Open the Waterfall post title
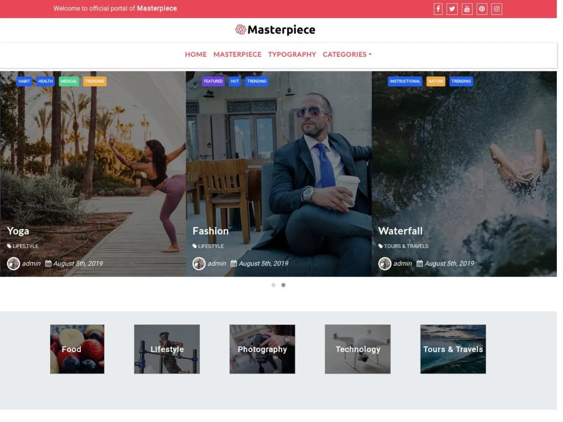Image resolution: width=563 pixels, height=422 pixels. pos(401,231)
